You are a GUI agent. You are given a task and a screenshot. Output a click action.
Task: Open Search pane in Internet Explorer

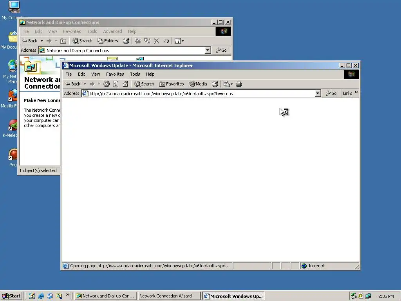pos(145,84)
